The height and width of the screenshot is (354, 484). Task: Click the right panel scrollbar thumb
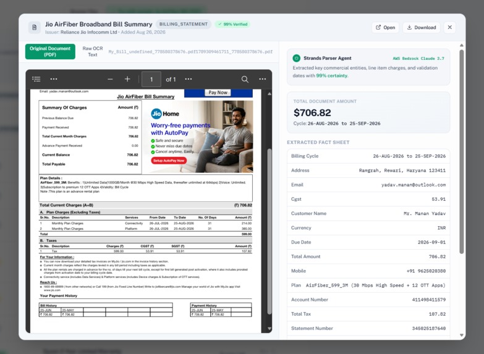(x=462, y=151)
